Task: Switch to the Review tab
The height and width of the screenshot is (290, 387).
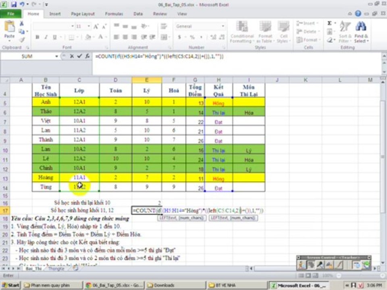Action: (x=160, y=14)
